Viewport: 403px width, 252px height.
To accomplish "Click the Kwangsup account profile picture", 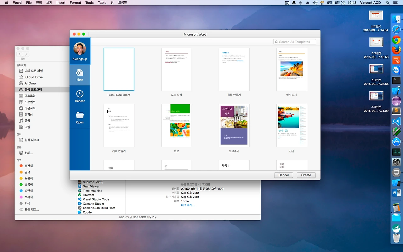I will click(80, 49).
